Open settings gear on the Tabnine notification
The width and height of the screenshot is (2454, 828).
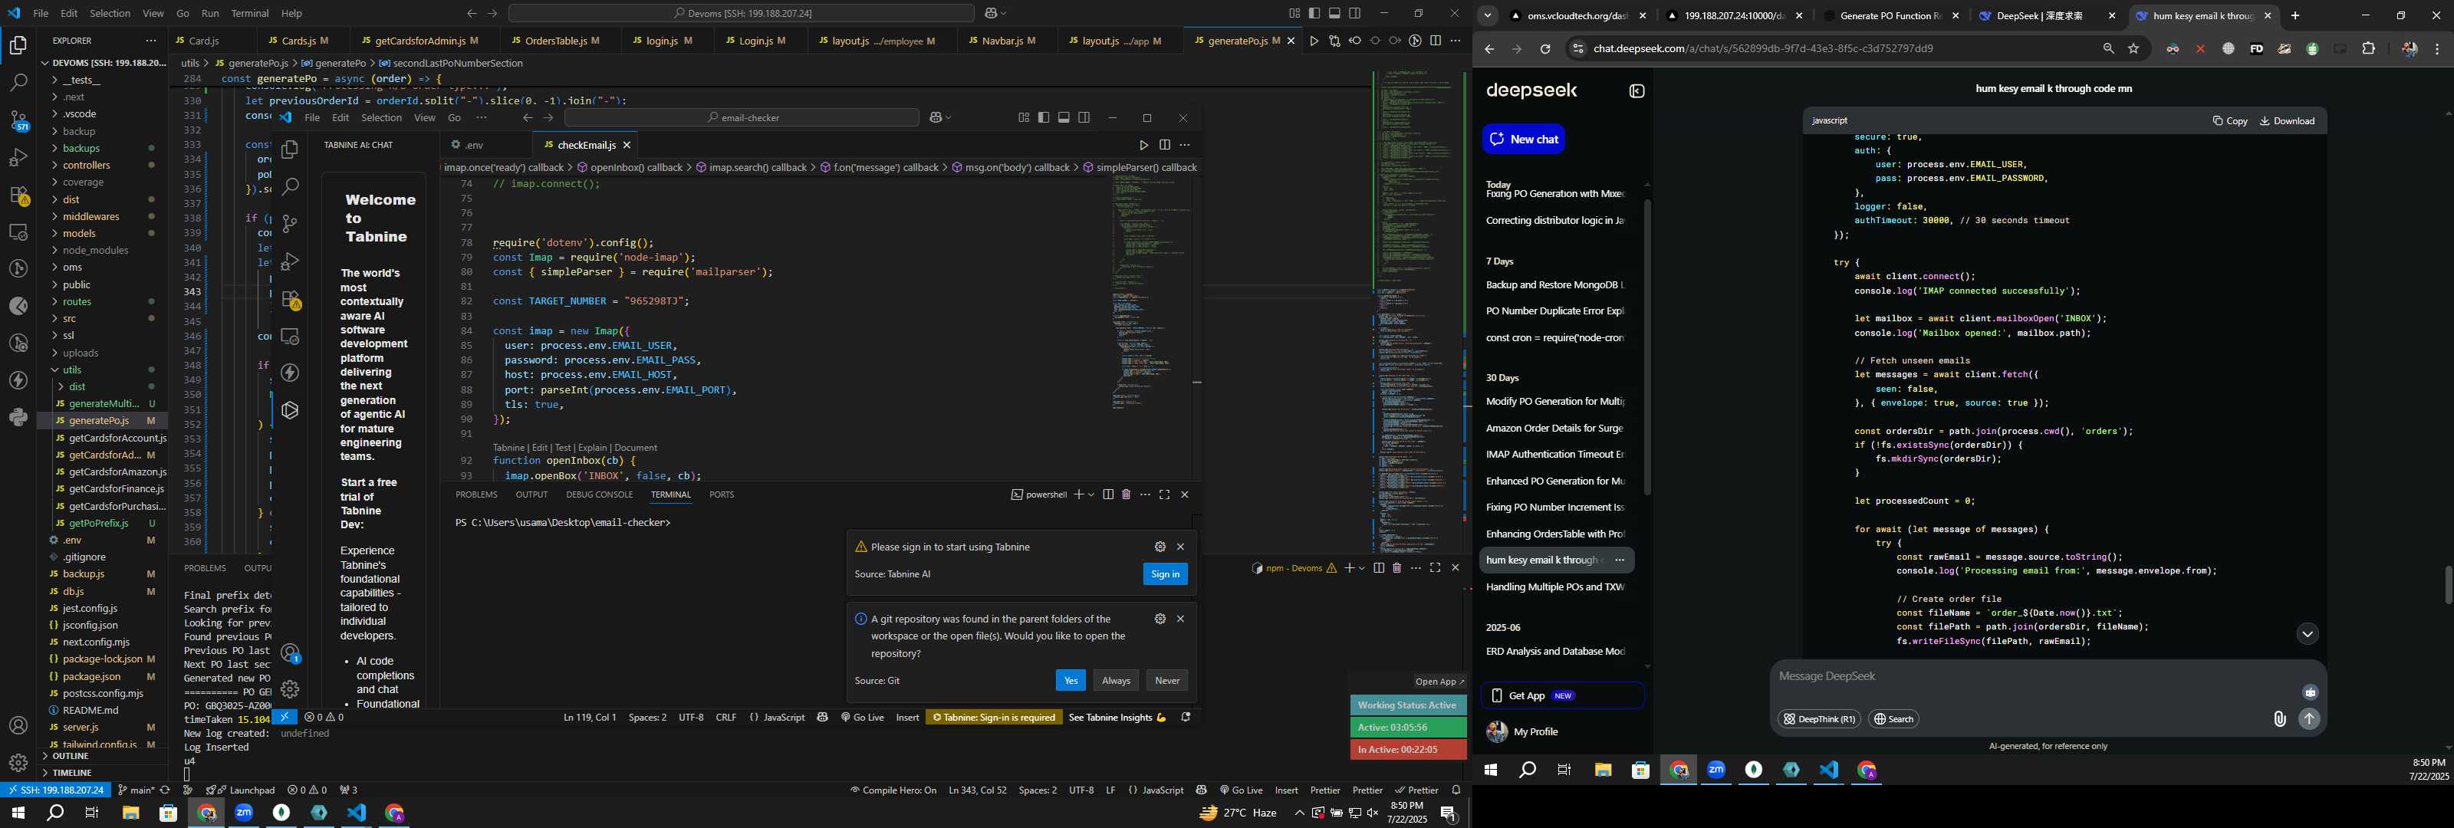1160,547
